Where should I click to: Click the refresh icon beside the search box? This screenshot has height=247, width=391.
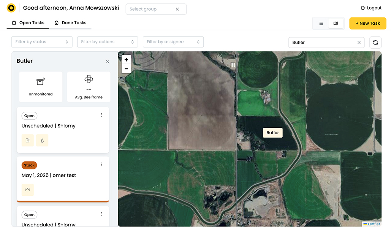coord(375,43)
